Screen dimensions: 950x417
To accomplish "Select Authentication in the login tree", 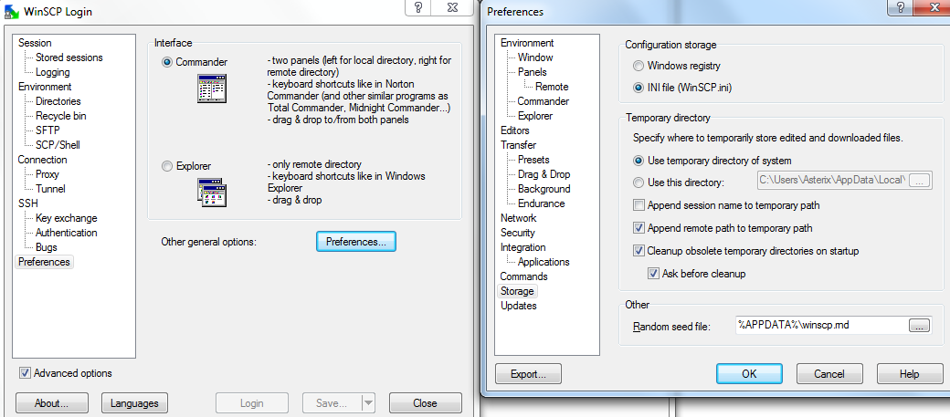I will [66, 233].
